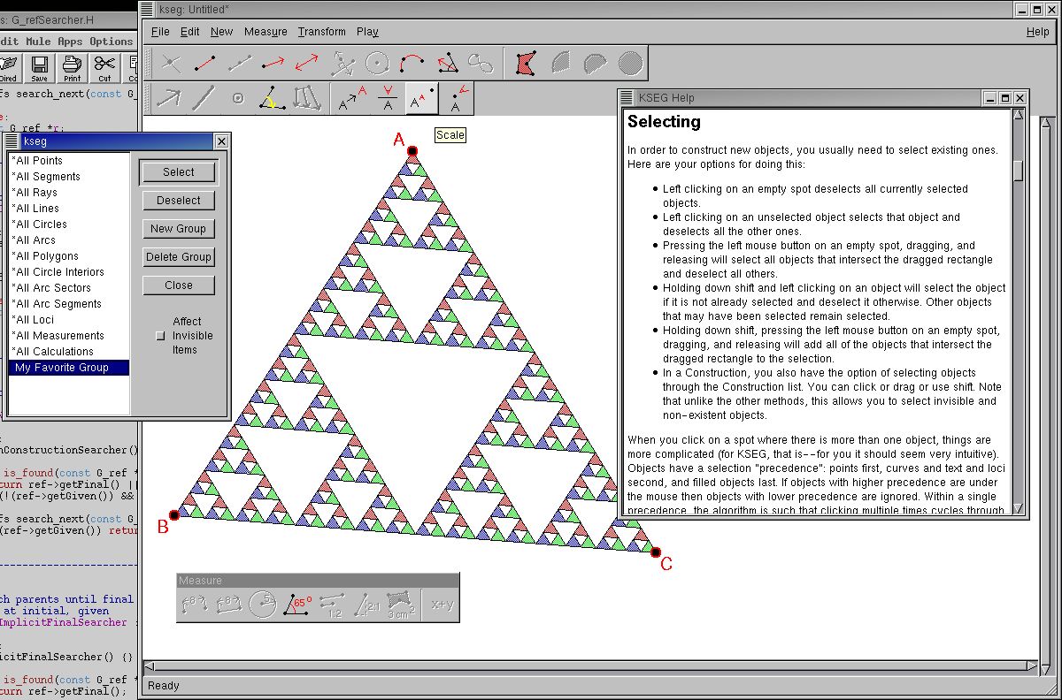Open the Play menu
1062x700 pixels.
pyautogui.click(x=367, y=32)
